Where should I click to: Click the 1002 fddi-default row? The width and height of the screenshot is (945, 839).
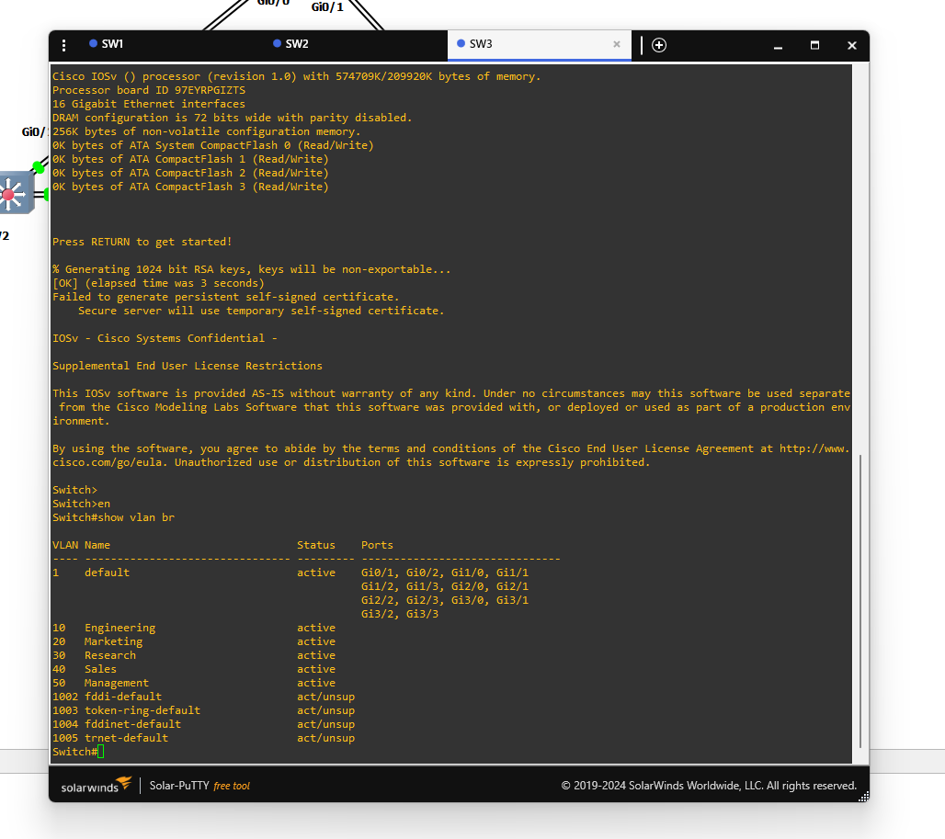[204, 697]
